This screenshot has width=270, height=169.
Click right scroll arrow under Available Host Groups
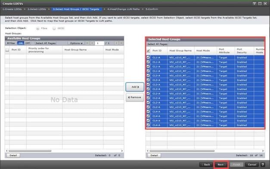tap(122, 151)
